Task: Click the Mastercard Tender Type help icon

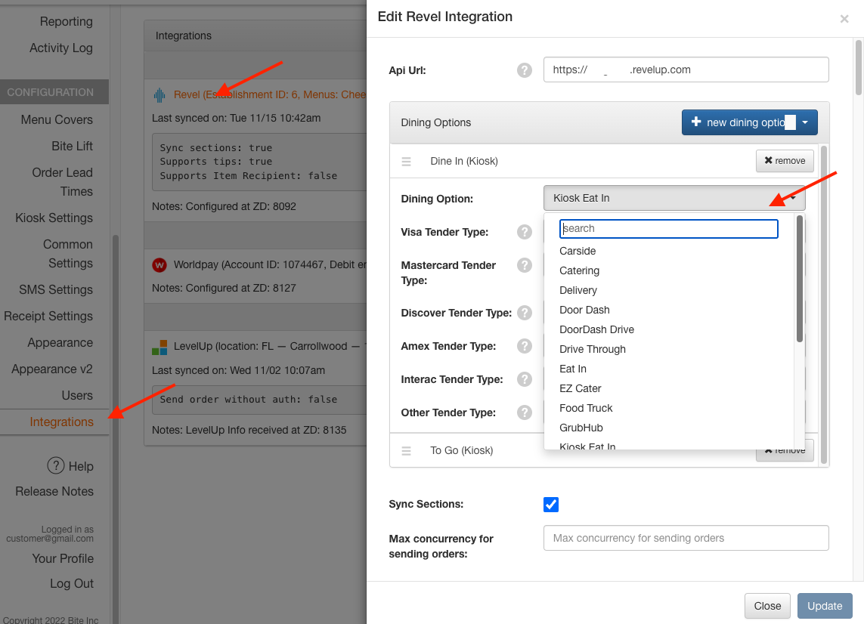Action: coord(524,265)
